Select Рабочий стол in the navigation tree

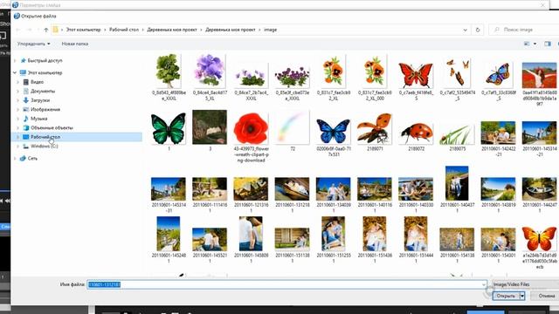(x=45, y=137)
